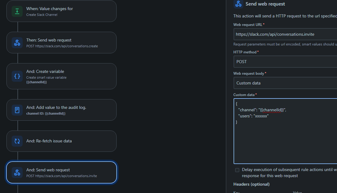Click the green trigger icon for Value changes

(17, 11)
